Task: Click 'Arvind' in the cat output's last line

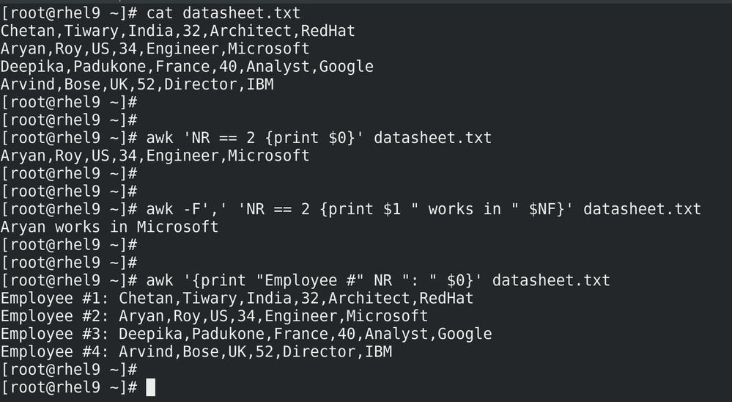Action: click(28, 84)
